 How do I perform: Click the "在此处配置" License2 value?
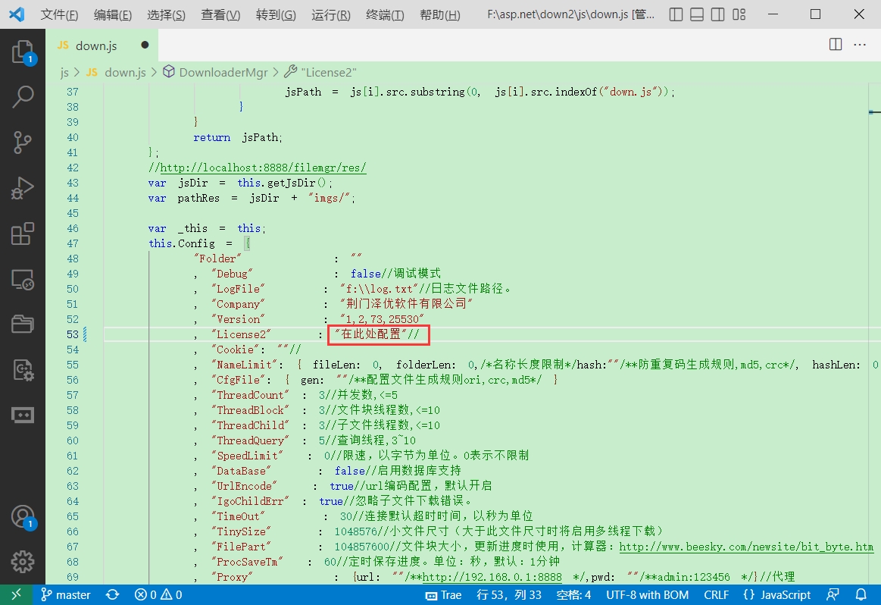pyautogui.click(x=371, y=334)
